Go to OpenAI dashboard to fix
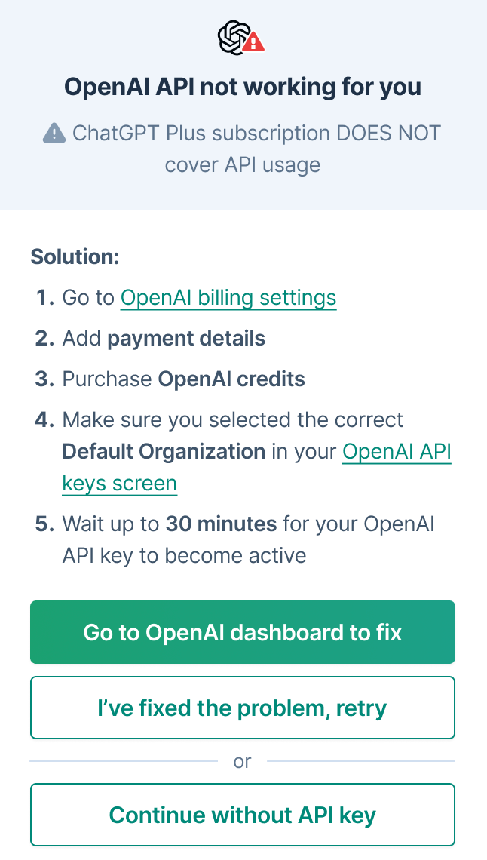 pos(243,632)
